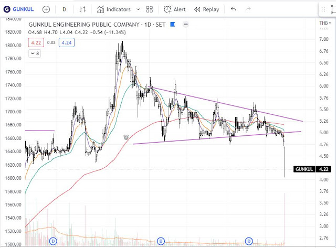
Task: Select the lower purple triangle trendline
Action: [x=216, y=138]
